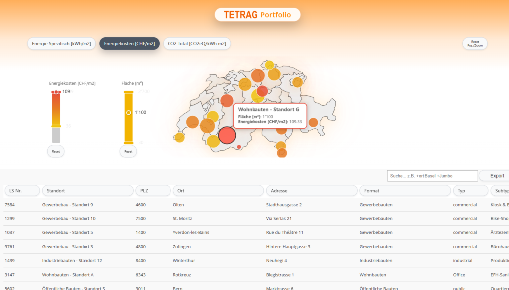
Task: Select the leftmost yellow bubble on the map
Action: click(180, 137)
